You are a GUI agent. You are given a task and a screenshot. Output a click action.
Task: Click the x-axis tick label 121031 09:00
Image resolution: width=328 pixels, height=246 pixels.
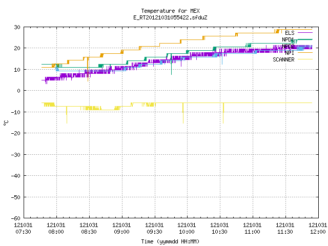click(x=121, y=229)
